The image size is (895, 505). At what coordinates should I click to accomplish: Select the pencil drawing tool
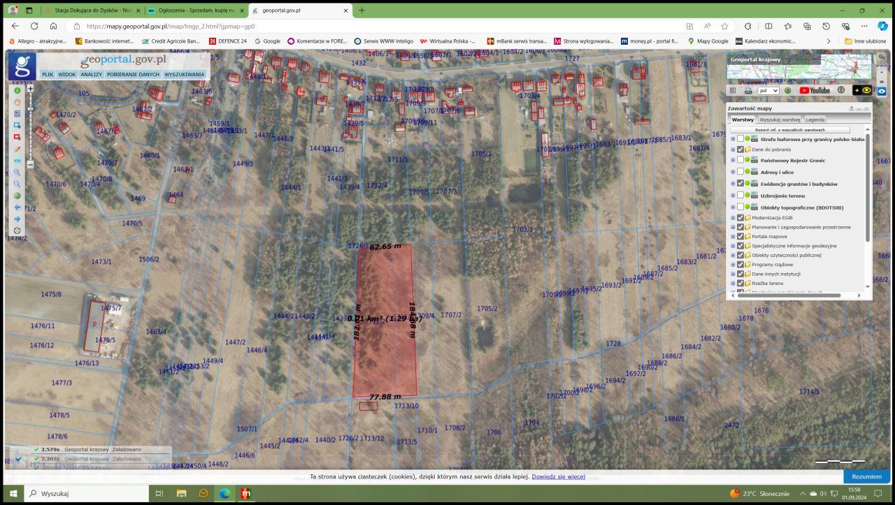(17, 149)
